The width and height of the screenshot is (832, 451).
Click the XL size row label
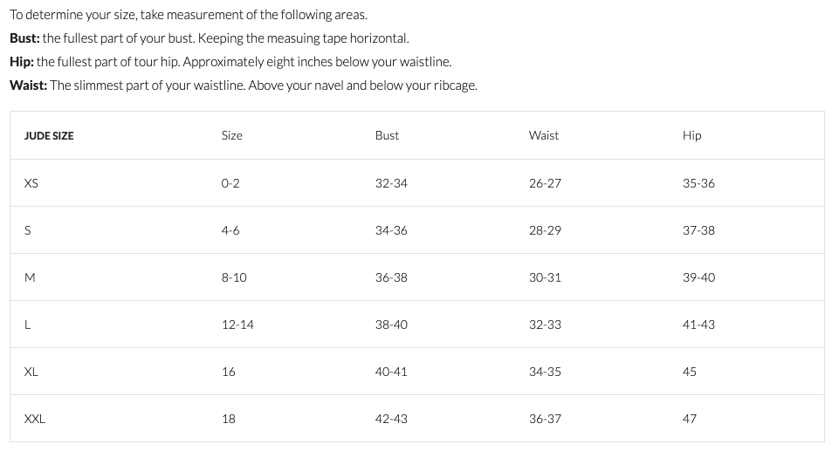point(31,372)
